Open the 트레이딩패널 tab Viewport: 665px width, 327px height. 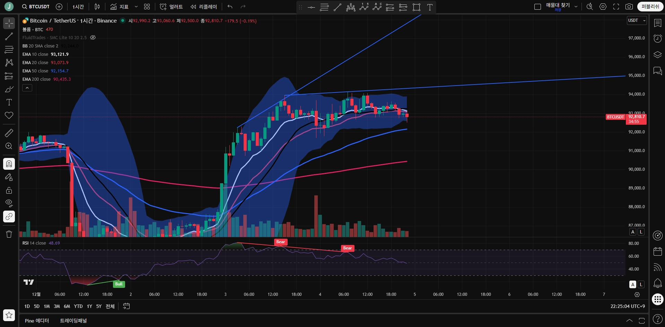point(73,321)
